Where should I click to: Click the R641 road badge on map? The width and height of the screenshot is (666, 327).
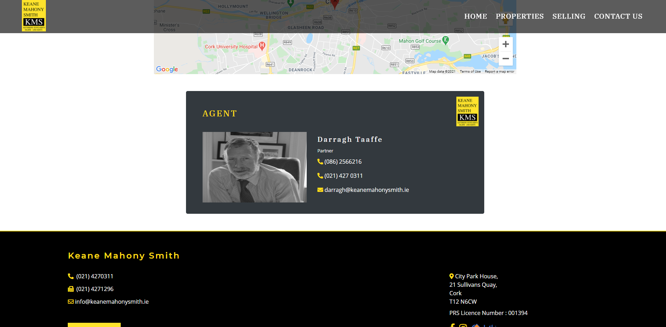270,65
